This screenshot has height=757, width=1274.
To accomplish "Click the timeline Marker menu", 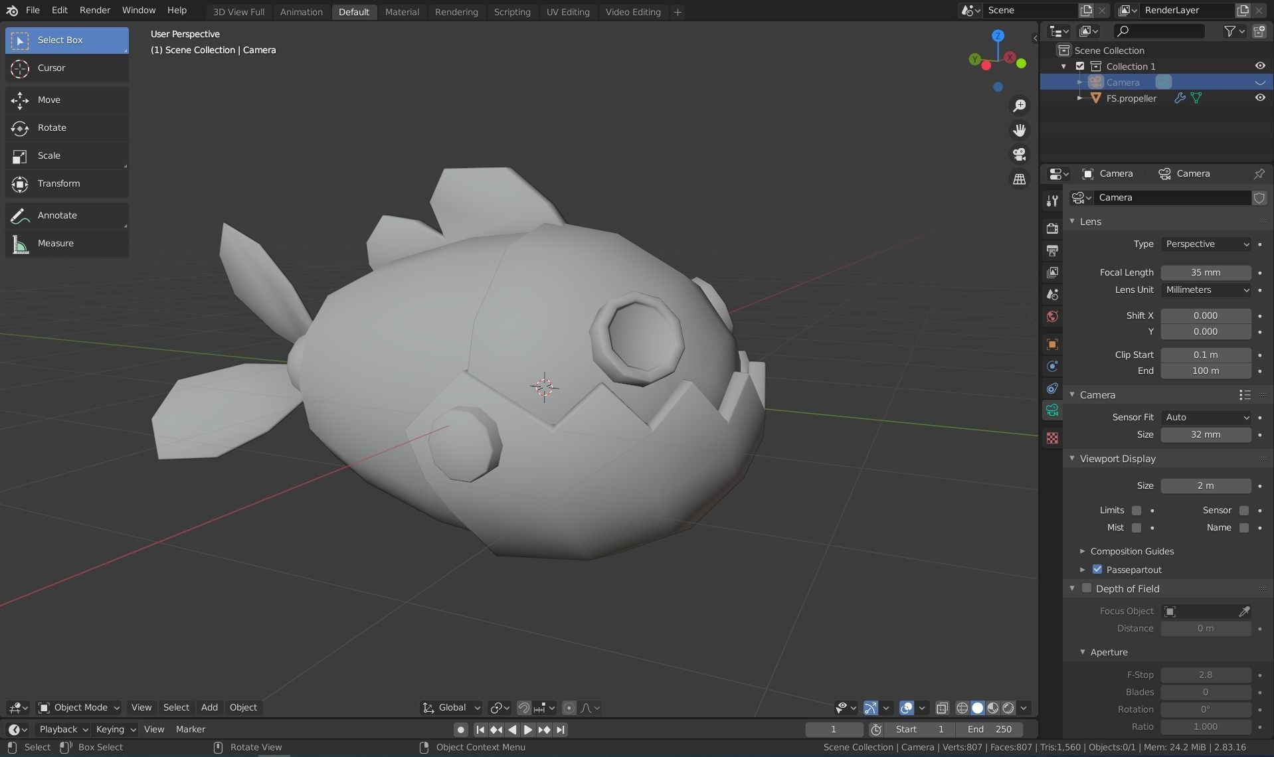I will pos(191,730).
